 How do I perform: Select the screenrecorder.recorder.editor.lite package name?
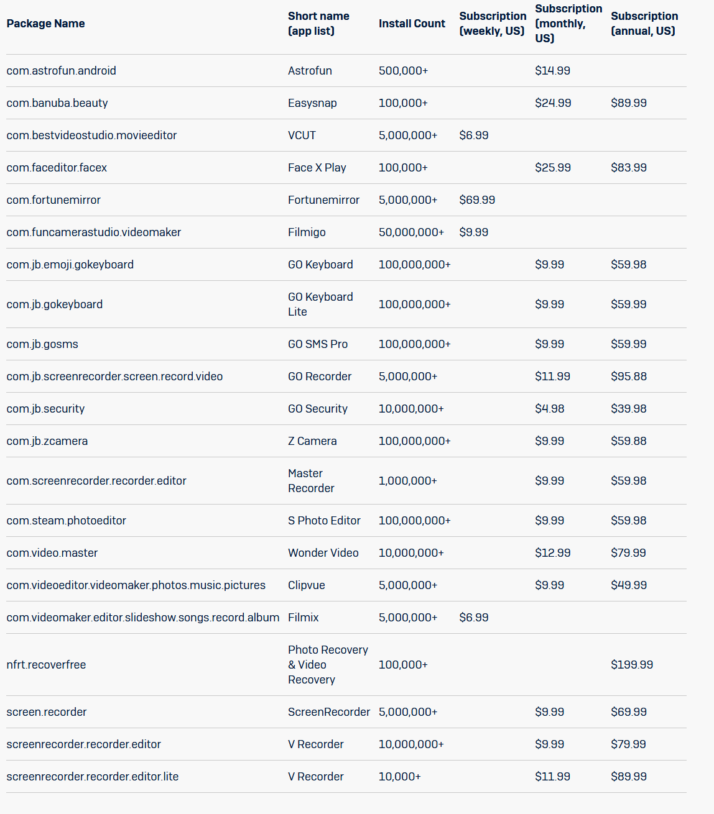(93, 777)
